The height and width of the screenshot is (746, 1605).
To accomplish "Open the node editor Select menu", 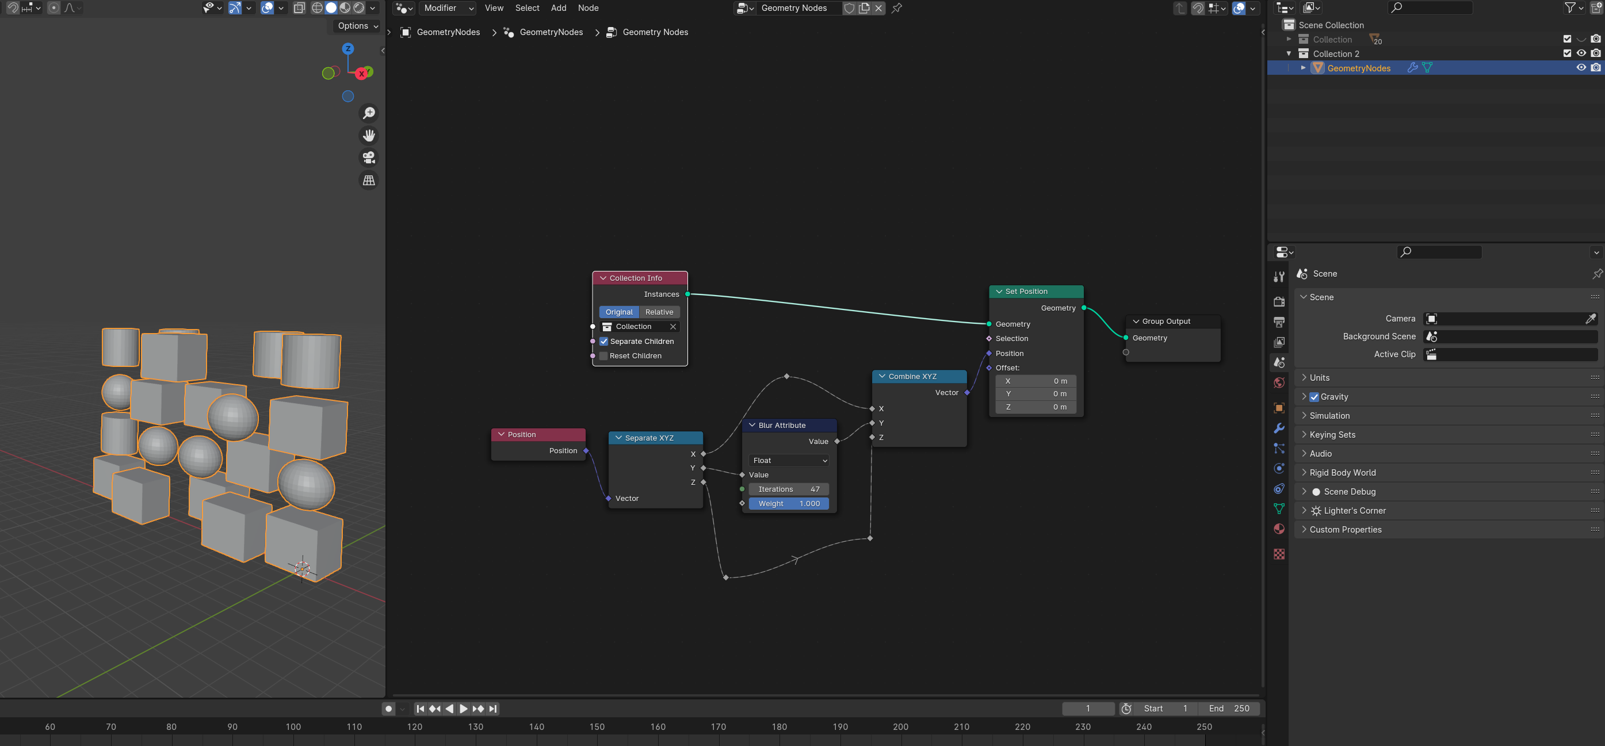I will [527, 8].
